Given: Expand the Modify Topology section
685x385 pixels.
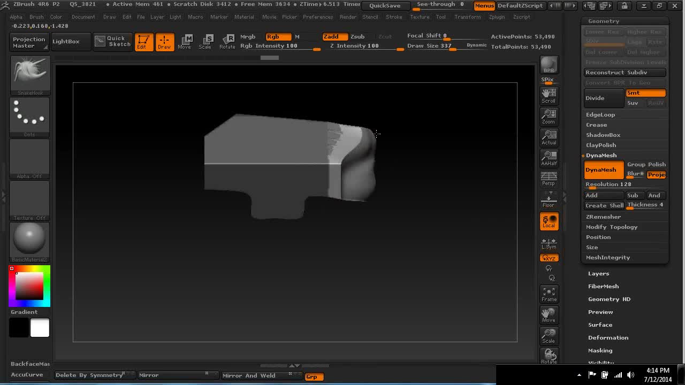Looking at the screenshot, I should click(612, 227).
